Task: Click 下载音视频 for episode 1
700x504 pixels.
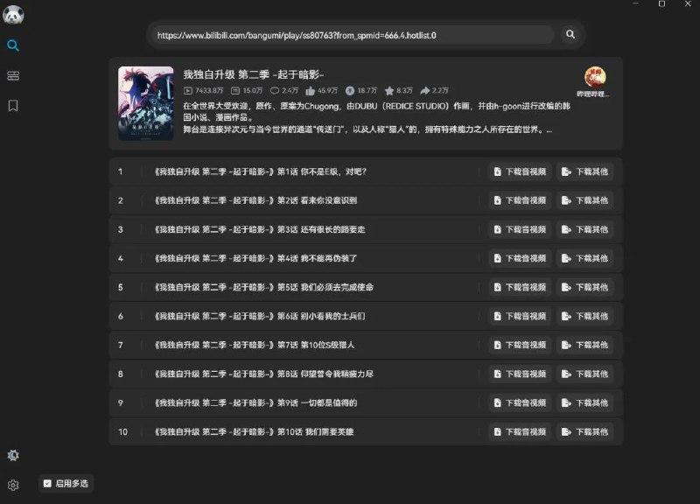Action: pos(520,171)
